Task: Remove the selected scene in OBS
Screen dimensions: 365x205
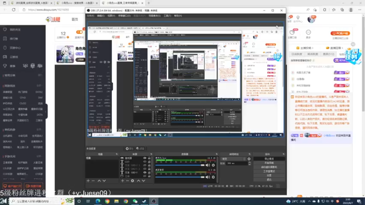Action: (x=93, y=180)
